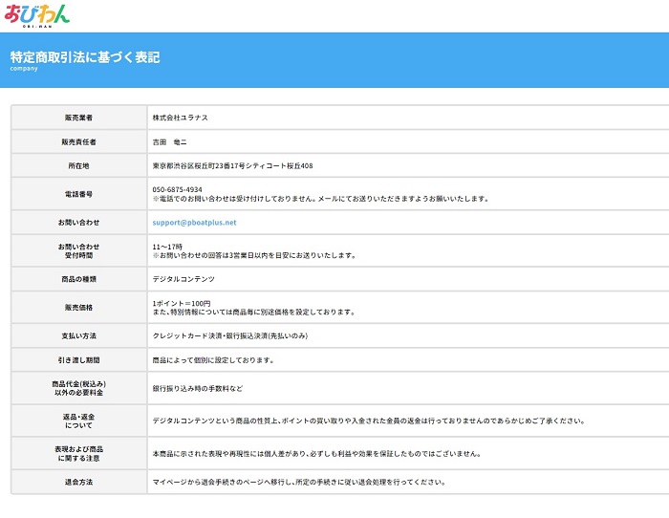Click the 返品・返金について row label

tap(78, 421)
